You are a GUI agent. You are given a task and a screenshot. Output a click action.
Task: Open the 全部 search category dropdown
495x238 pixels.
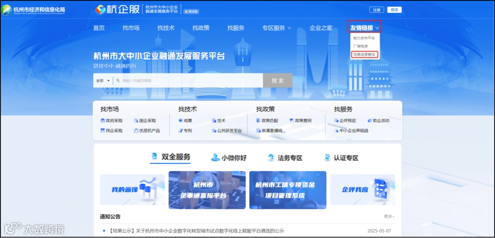[103, 81]
